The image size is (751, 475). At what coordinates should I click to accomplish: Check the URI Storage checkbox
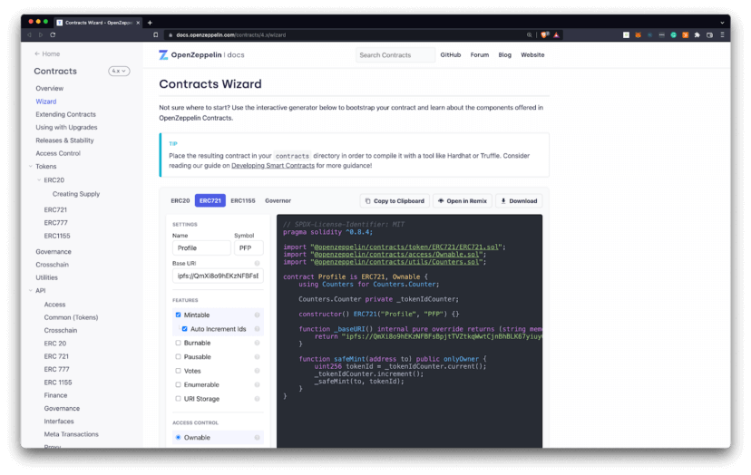click(x=178, y=399)
